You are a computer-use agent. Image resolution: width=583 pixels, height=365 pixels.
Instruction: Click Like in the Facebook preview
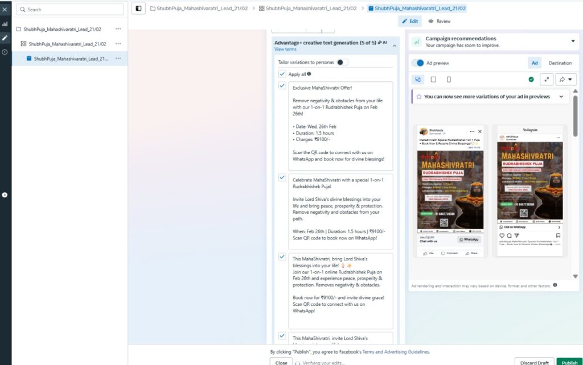(x=428, y=253)
